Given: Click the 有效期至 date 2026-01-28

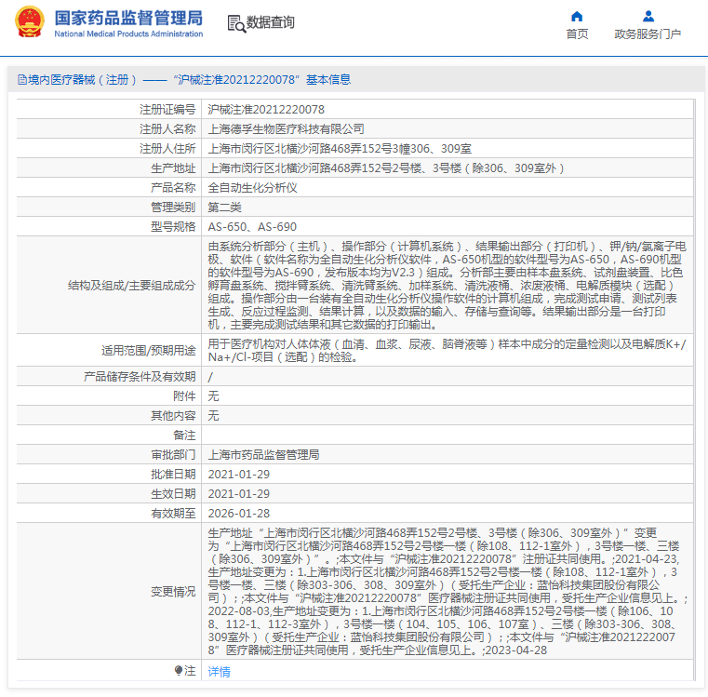Looking at the screenshot, I should (x=239, y=513).
